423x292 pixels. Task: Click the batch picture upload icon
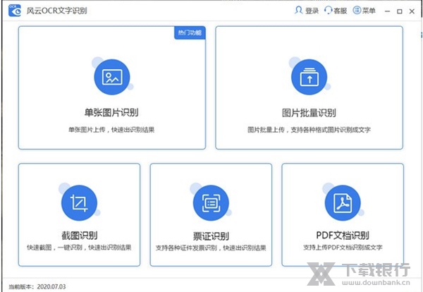(309, 77)
